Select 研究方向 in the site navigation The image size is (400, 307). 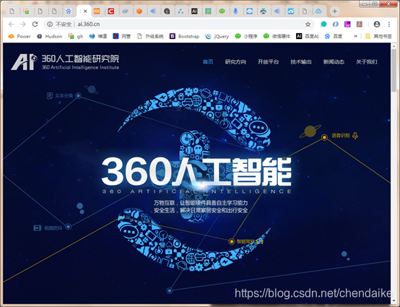(235, 61)
